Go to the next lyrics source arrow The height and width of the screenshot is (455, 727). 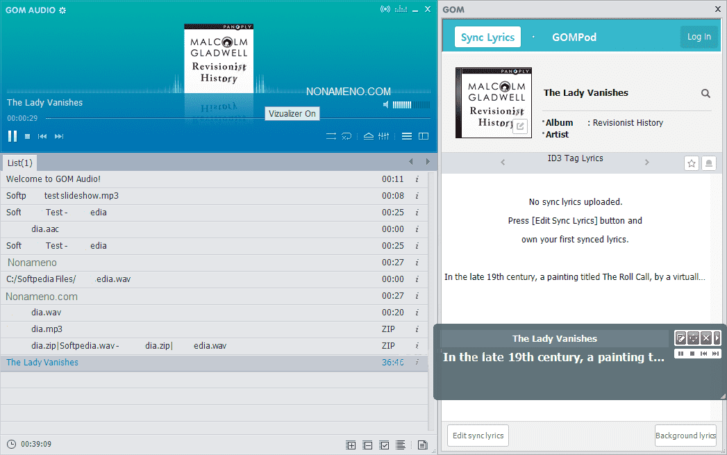[646, 163]
